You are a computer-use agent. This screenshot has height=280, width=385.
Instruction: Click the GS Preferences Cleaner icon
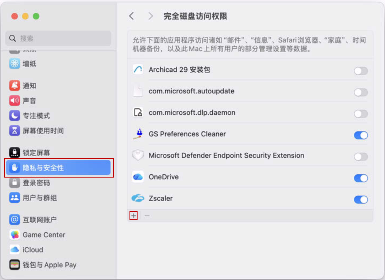pyautogui.click(x=138, y=134)
